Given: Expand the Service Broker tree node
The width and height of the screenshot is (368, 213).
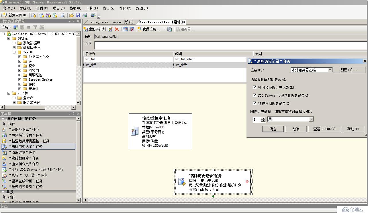Looking at the screenshot, I should click(19, 79).
